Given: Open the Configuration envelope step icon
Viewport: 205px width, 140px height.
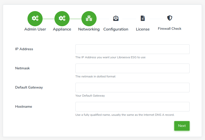Looking at the screenshot, I should click(116, 18).
